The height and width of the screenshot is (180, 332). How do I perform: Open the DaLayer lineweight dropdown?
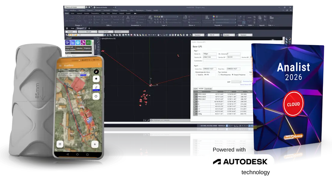(106, 32)
